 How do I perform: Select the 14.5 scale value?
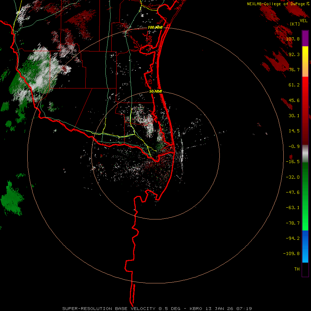point(294,131)
